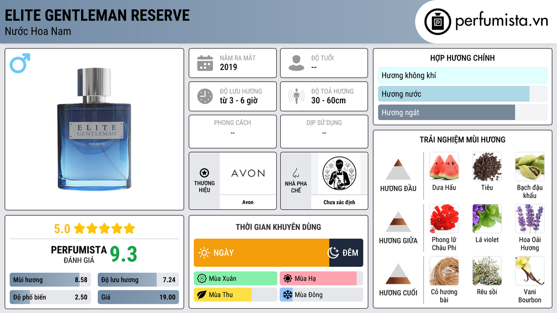
Task: Click the blue male gender symbol icon
Action: pos(20,63)
